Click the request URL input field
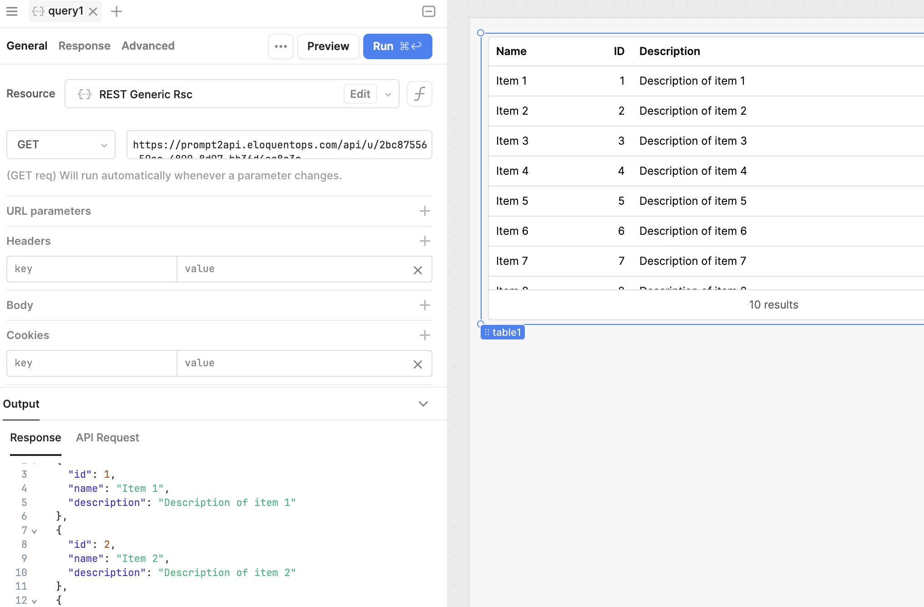This screenshot has width=924, height=607. [279, 145]
